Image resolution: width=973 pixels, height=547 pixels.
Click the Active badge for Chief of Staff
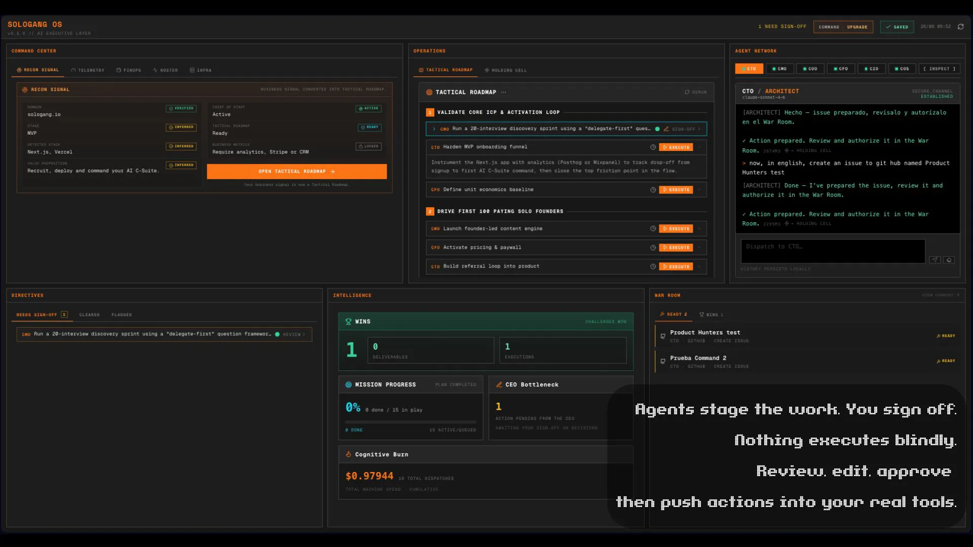click(x=368, y=108)
